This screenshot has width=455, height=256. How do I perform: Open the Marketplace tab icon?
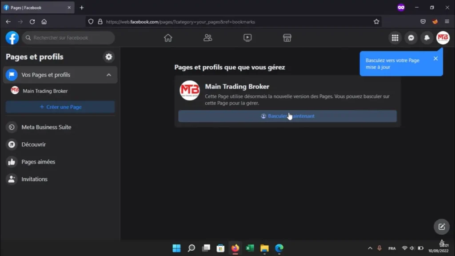[287, 38]
